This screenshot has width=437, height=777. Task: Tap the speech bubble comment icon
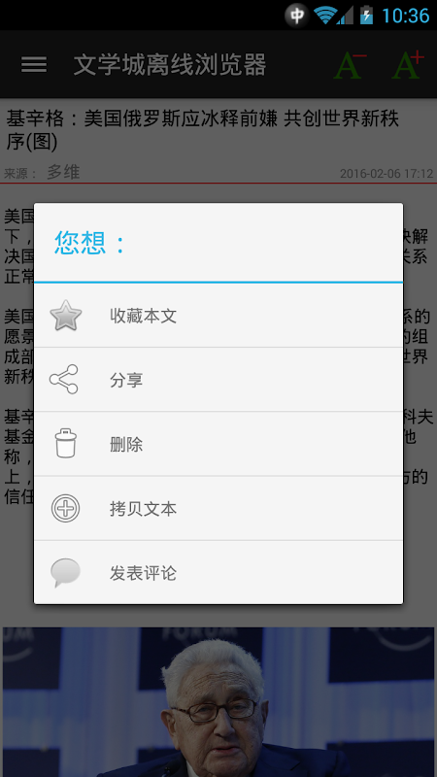point(65,573)
